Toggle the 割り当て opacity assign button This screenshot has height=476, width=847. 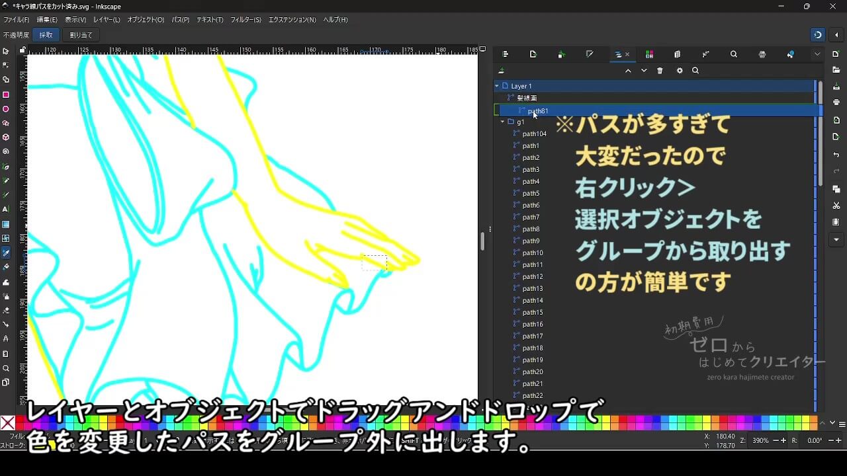pos(81,35)
